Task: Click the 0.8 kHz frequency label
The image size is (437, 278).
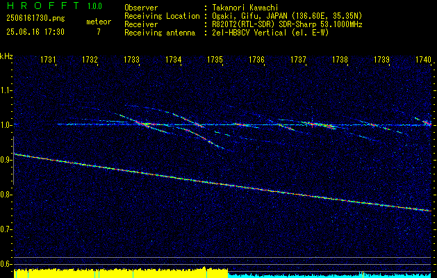Action: (x=6, y=195)
